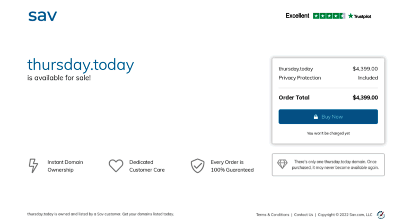The height and width of the screenshot is (224, 412).
Task: Click the Privacy Protection line item
Action: point(328,78)
